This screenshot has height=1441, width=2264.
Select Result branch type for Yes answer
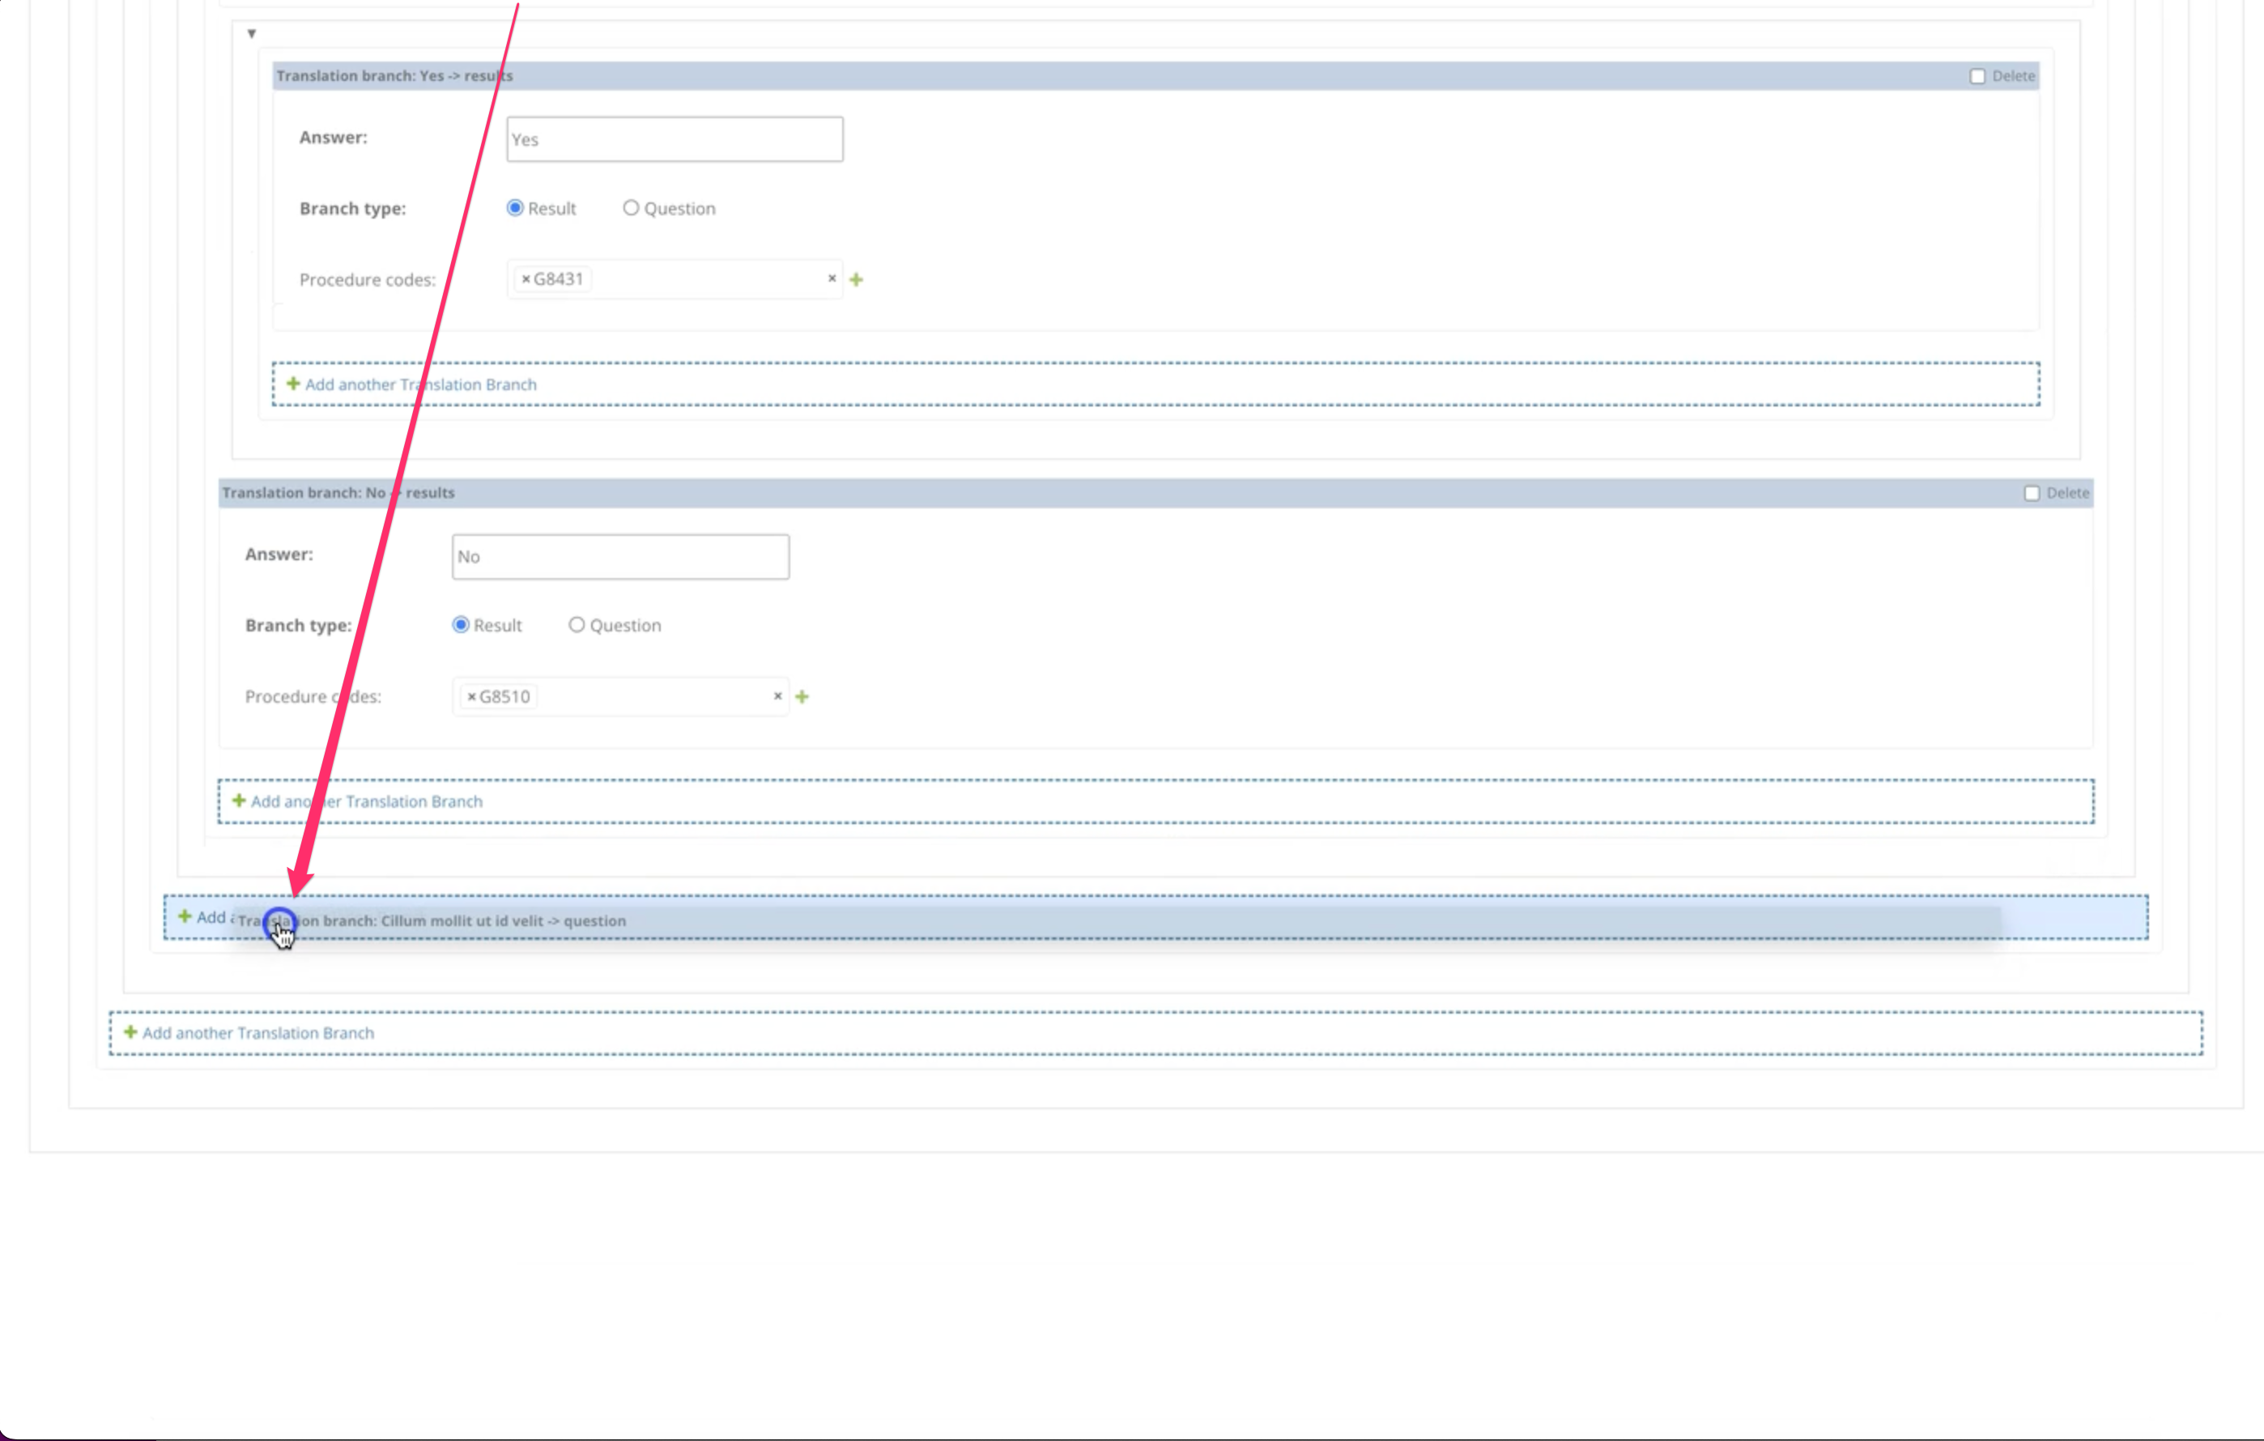pos(514,208)
